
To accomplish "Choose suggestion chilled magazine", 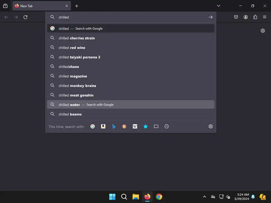I will [x=131, y=76].
